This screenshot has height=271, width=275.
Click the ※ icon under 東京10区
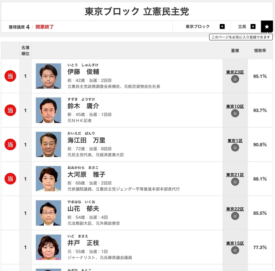point(235,114)
